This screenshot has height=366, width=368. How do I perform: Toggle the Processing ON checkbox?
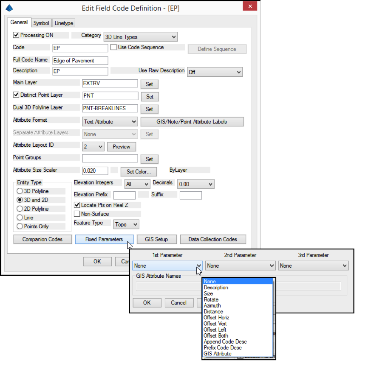[16, 35]
